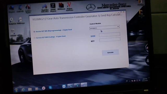This screenshot has height=94, width=167.
Task: Open the media player taskbar icon
Action: [37, 89]
